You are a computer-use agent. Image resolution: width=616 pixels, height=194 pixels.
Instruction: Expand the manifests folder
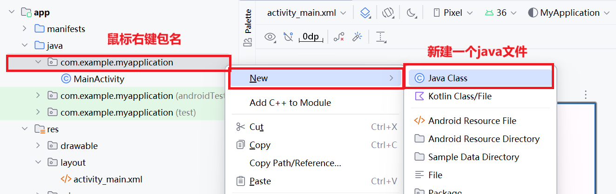coord(25,29)
